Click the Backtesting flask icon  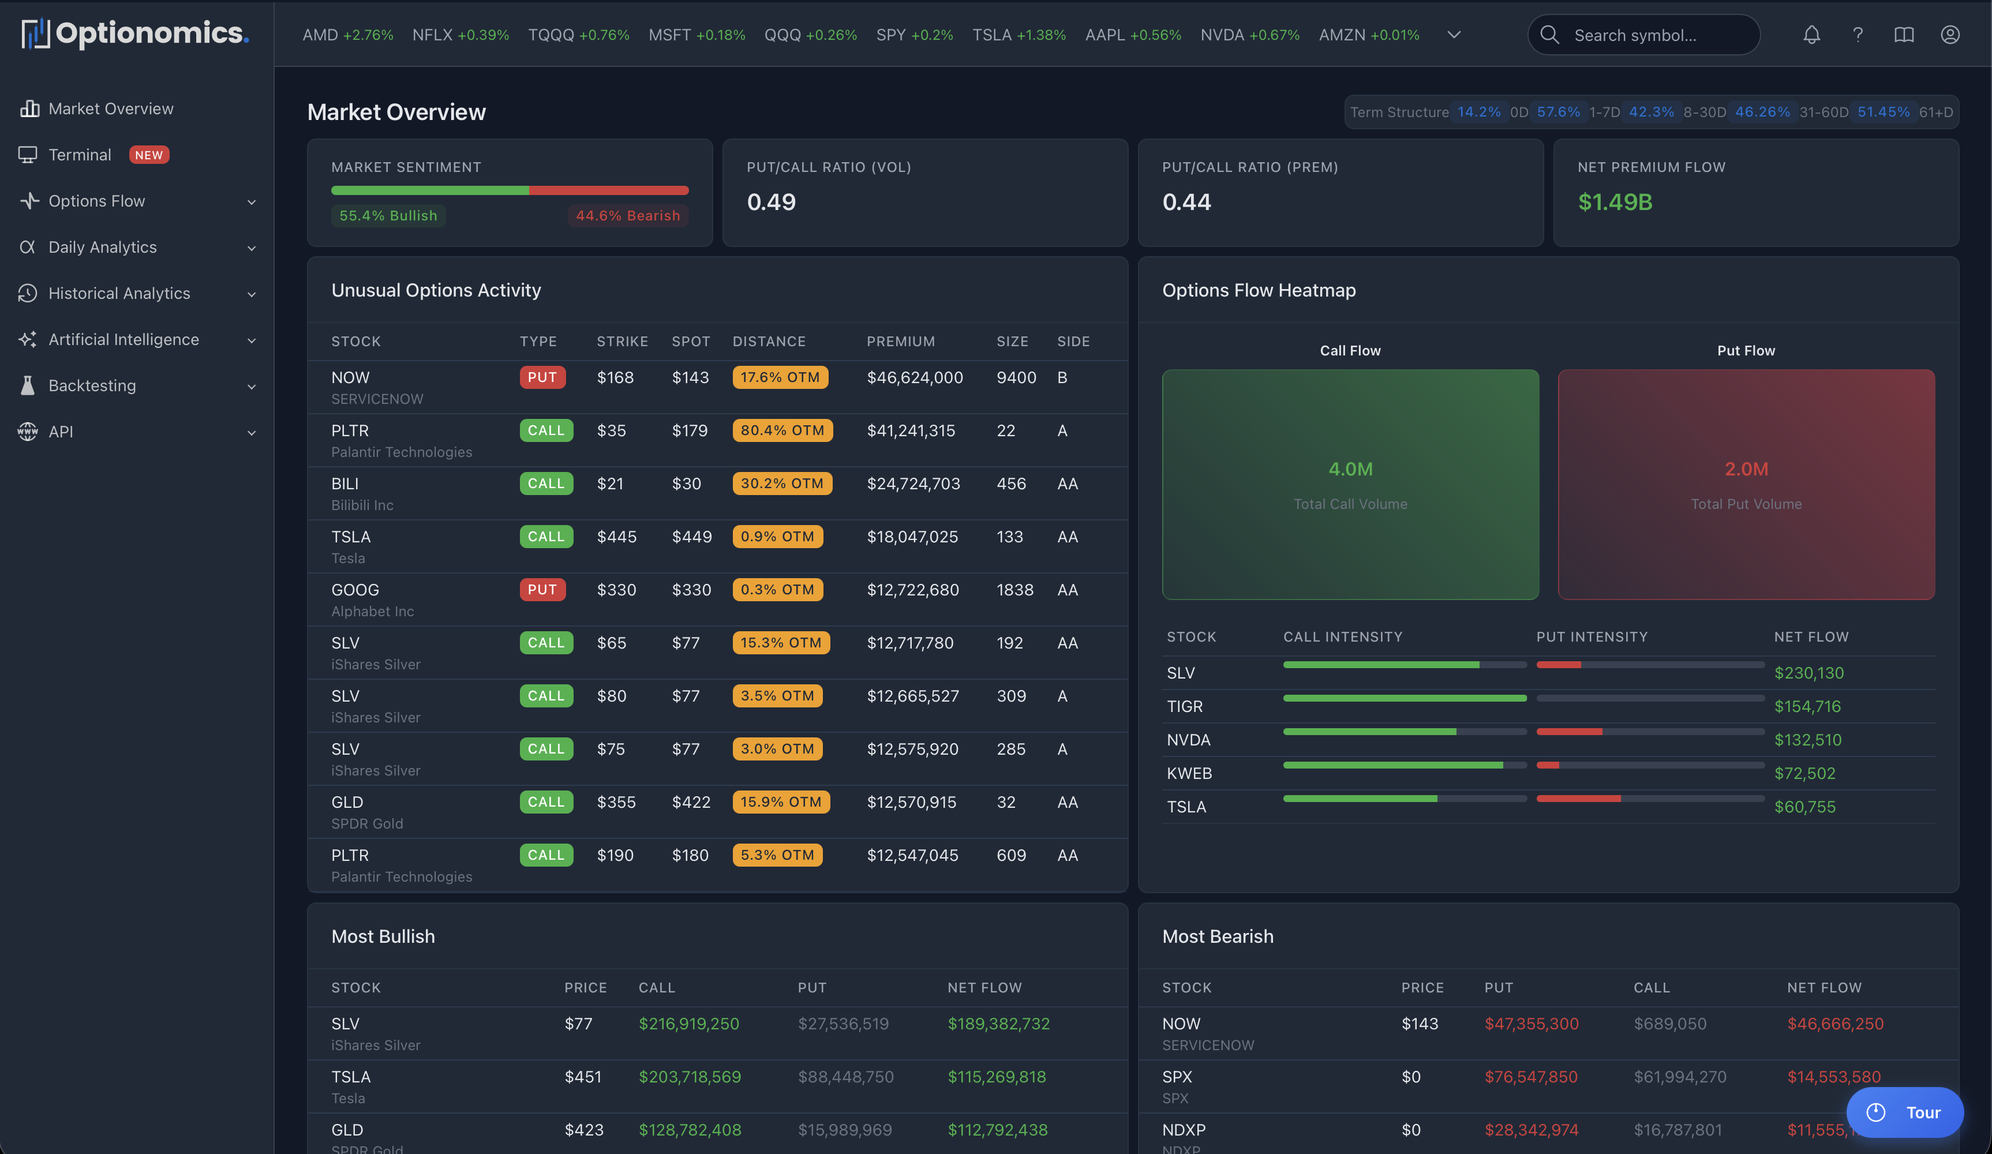coord(27,385)
